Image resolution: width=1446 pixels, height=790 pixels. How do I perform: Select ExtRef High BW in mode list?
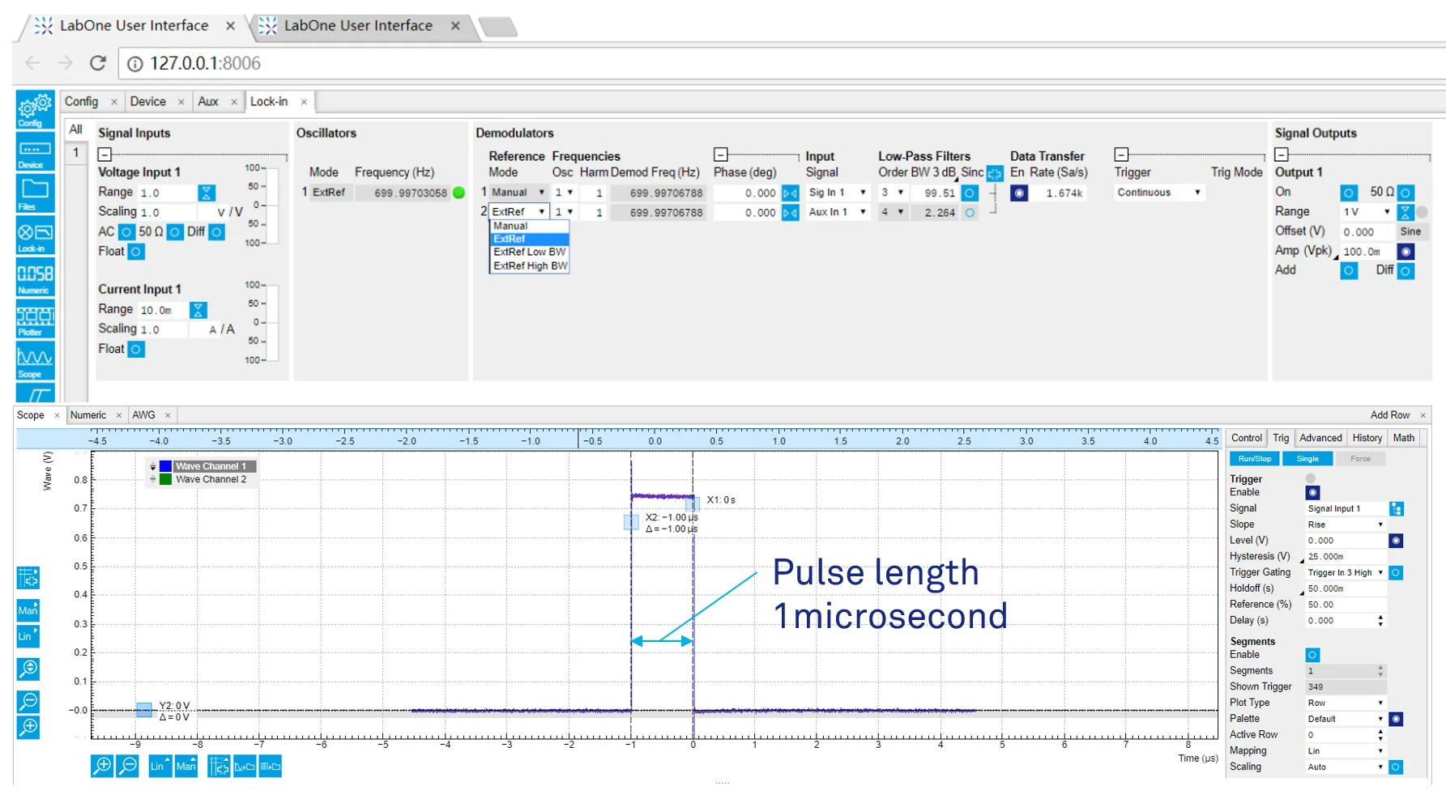[530, 265]
